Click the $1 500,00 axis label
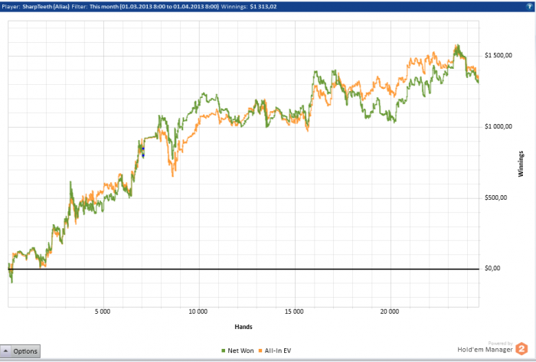Viewport: 536px width, 362px height. point(498,55)
